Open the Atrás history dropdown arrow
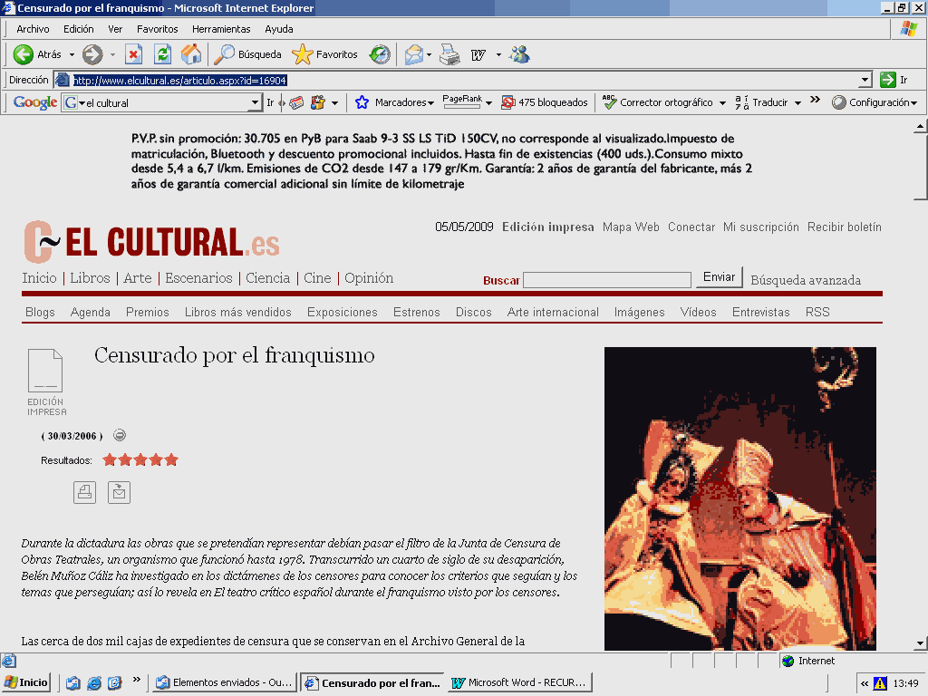 pos(72,55)
